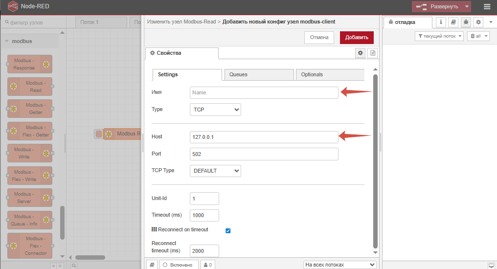Viewport: 497px width, 269px height.
Task: Switch to the Queues tab
Action: click(259, 75)
